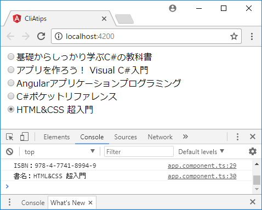Open console settings gear
This screenshot has height=210, width=262.
(253, 151)
